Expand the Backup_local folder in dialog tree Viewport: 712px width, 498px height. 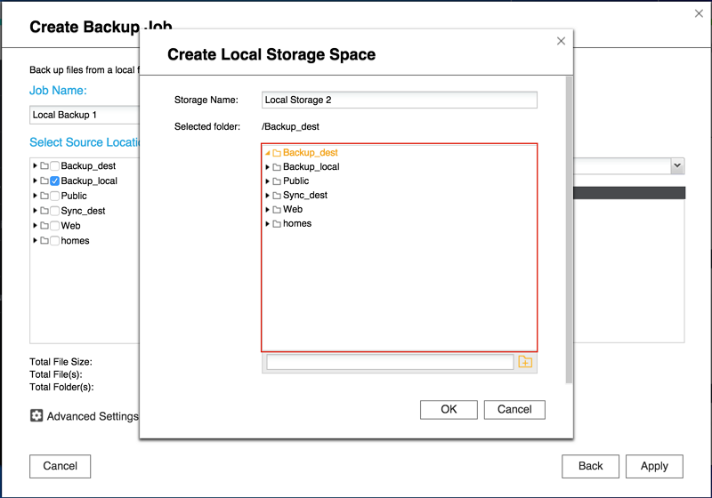267,167
